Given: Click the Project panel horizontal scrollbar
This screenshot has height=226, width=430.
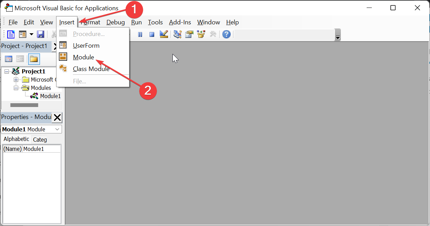Looking at the screenshot, I should point(24,105).
